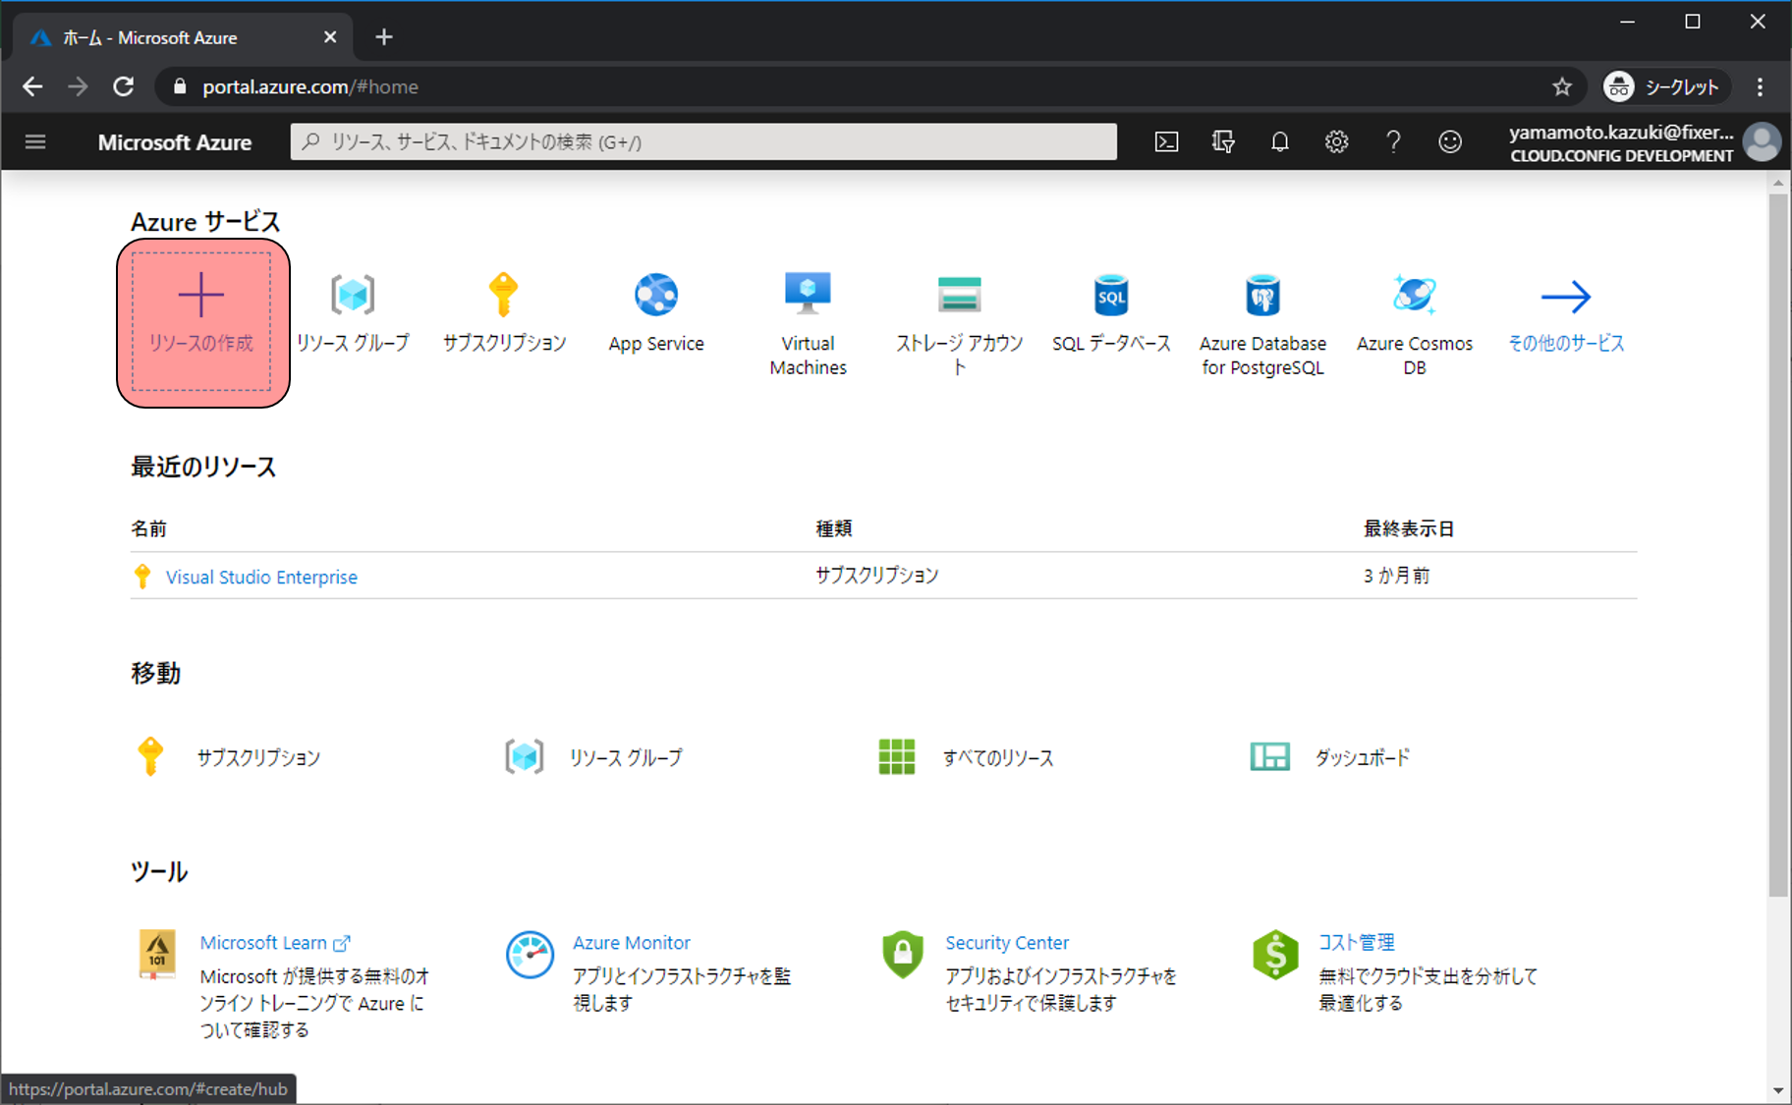Open the Azure Monitor tool link
Viewport: 1792px width, 1105px height.
pyautogui.click(x=631, y=943)
